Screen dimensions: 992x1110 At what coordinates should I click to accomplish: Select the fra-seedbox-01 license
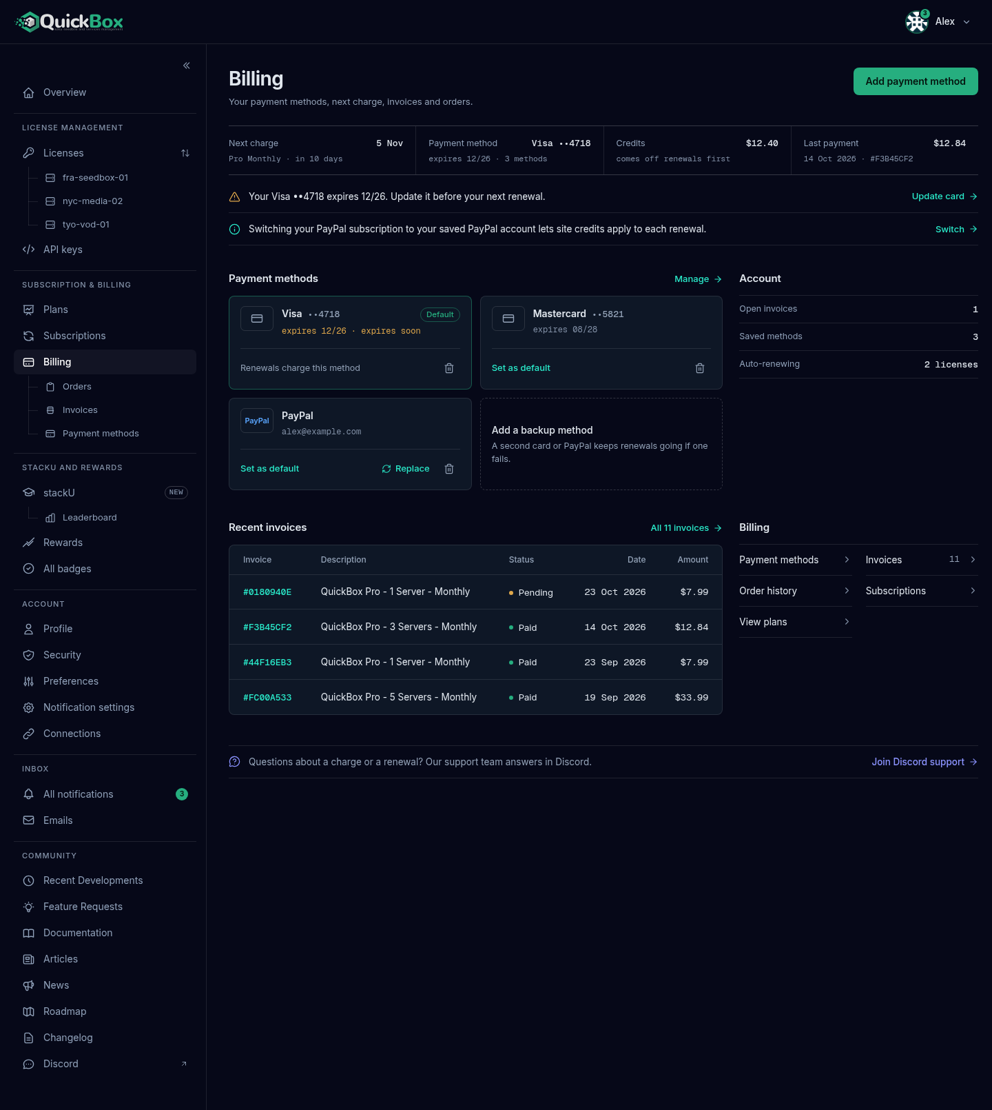pos(95,178)
